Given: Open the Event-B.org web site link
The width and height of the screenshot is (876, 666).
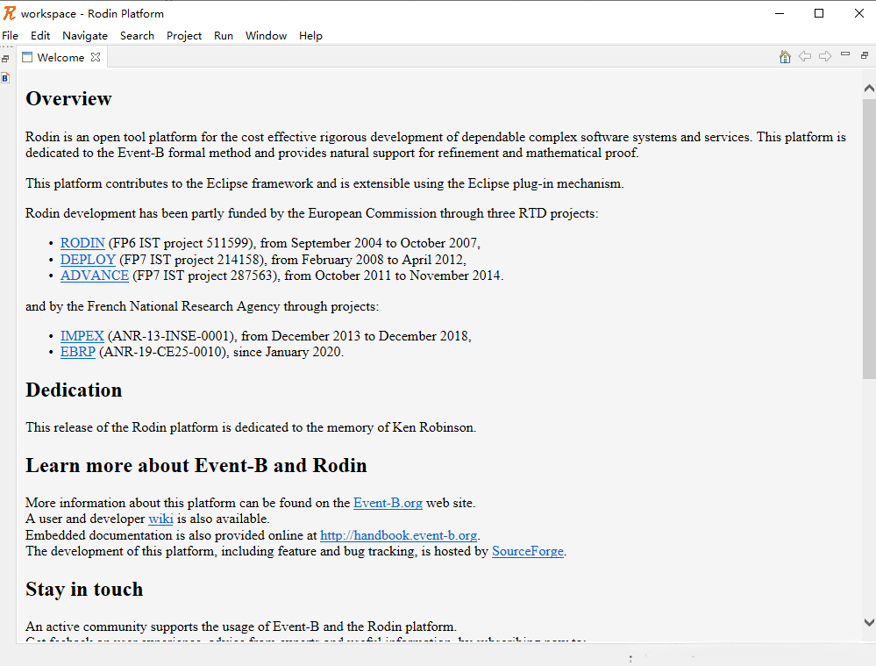Looking at the screenshot, I should [388, 503].
